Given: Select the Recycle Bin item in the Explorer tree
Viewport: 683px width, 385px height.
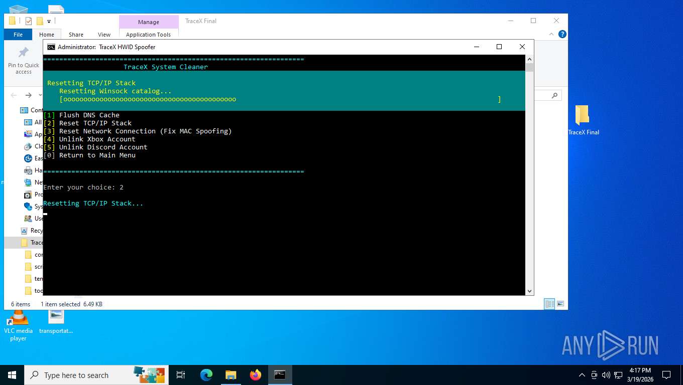Looking at the screenshot, I should (31, 231).
